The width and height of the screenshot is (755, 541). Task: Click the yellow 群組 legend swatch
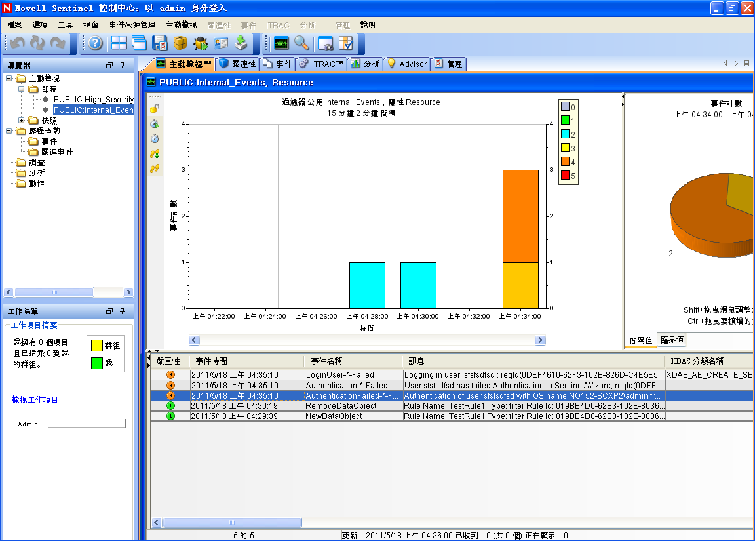pos(97,345)
